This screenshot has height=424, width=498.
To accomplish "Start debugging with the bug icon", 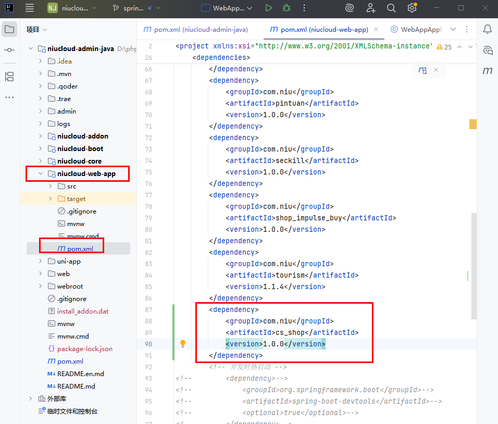I will 286,8.
